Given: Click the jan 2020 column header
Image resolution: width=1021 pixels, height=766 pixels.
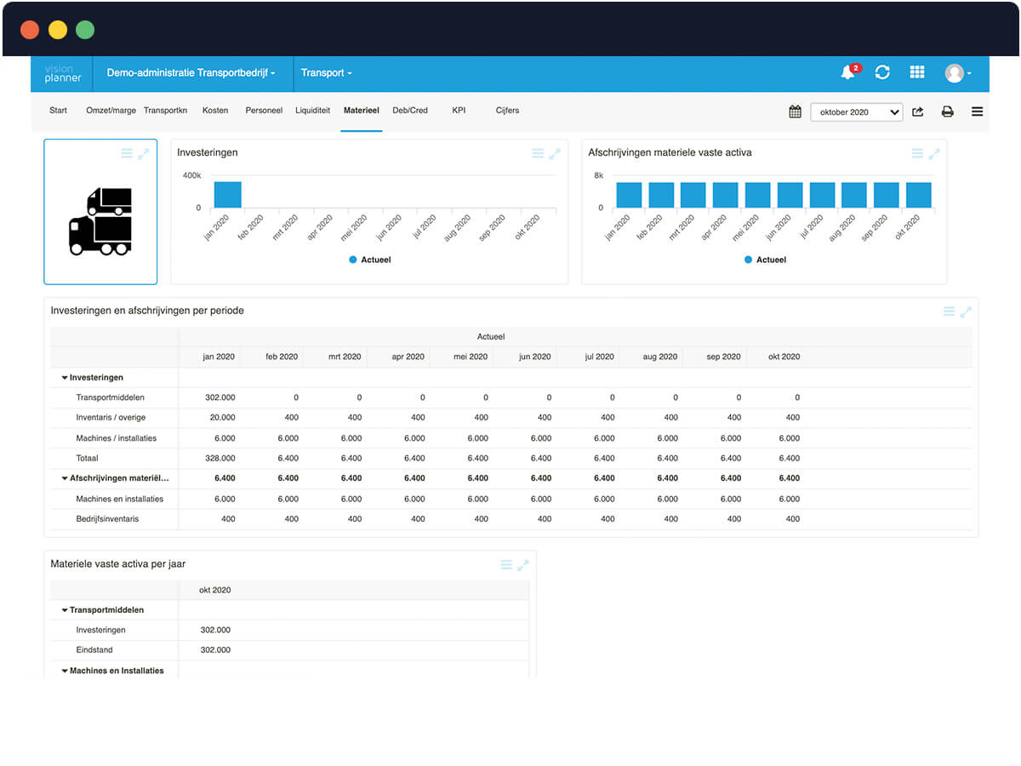Looking at the screenshot, I should click(x=219, y=357).
